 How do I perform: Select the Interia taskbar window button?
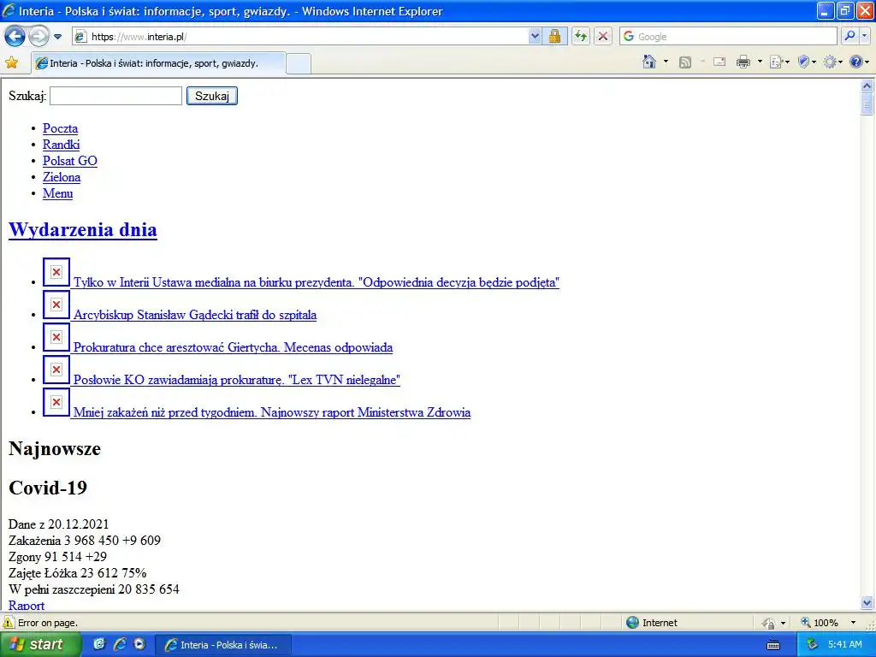222,645
